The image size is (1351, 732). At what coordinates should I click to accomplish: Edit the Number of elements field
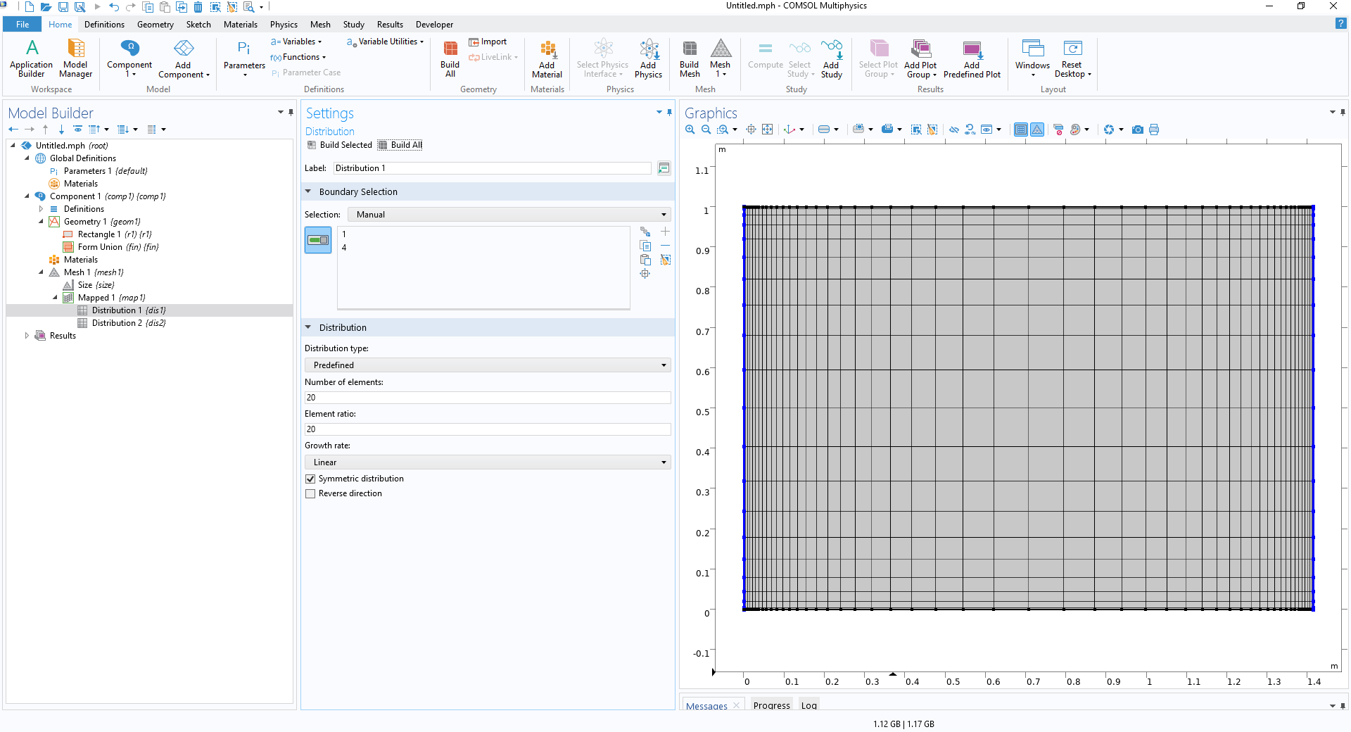pyautogui.click(x=487, y=397)
